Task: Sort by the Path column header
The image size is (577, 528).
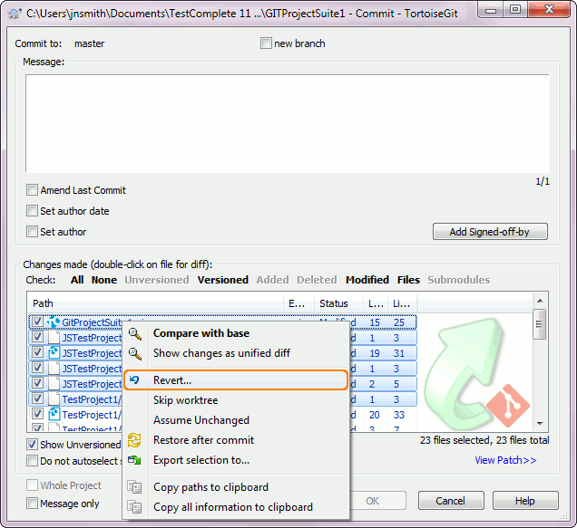Action: (156, 303)
